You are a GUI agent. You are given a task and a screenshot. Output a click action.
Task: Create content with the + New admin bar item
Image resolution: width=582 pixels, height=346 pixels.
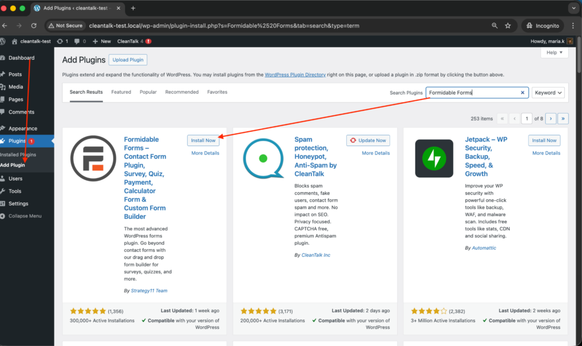(101, 41)
